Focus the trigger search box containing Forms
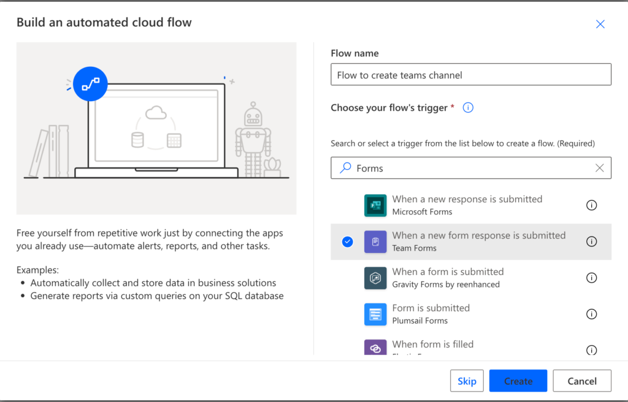 [471, 168]
